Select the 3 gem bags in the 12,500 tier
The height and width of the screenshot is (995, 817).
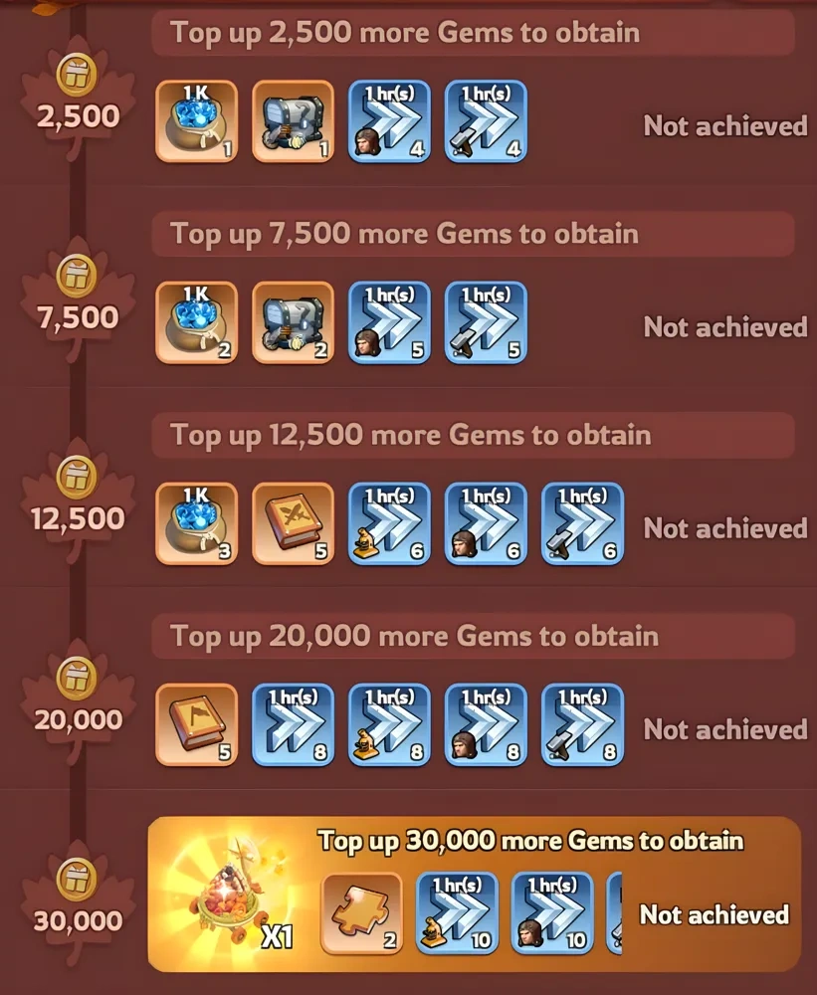click(197, 523)
